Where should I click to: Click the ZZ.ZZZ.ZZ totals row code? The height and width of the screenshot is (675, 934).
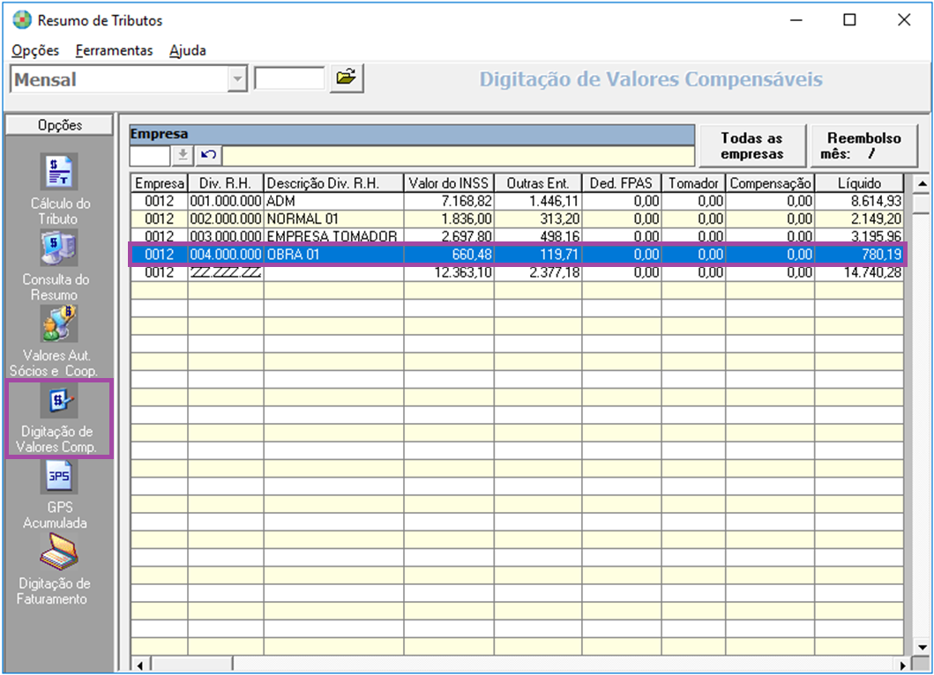[225, 272]
